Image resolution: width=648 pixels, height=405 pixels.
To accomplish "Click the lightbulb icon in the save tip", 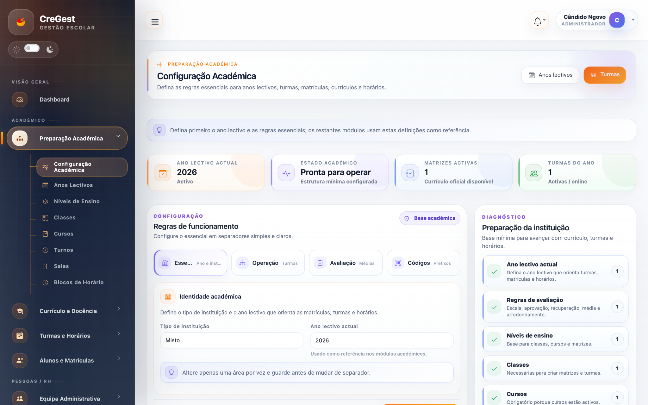I will click(x=171, y=372).
